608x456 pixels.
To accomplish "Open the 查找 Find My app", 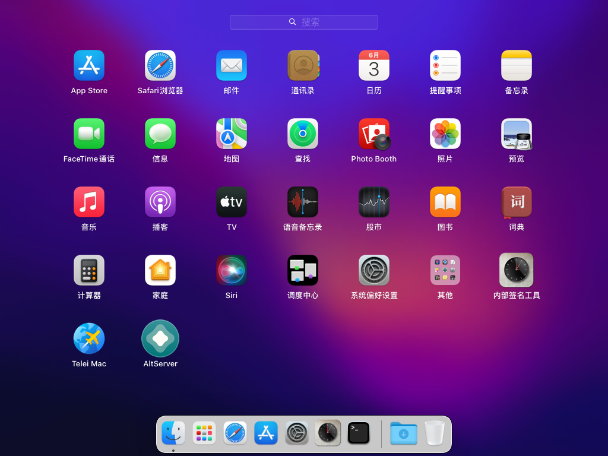I will (303, 134).
